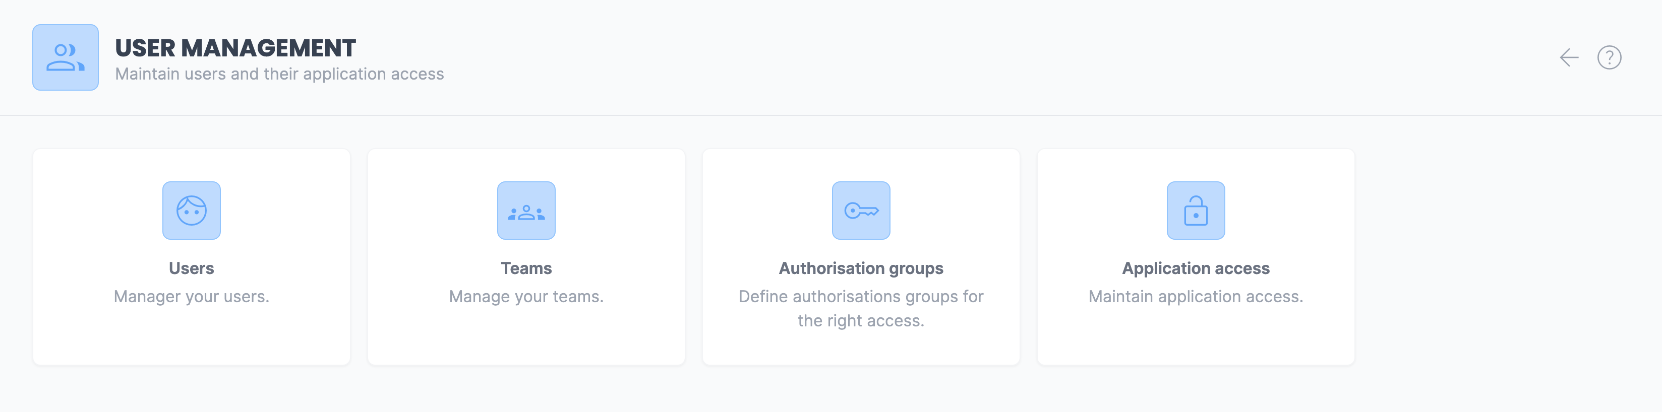Open the Application access card
The height and width of the screenshot is (412, 1662).
(1196, 257)
